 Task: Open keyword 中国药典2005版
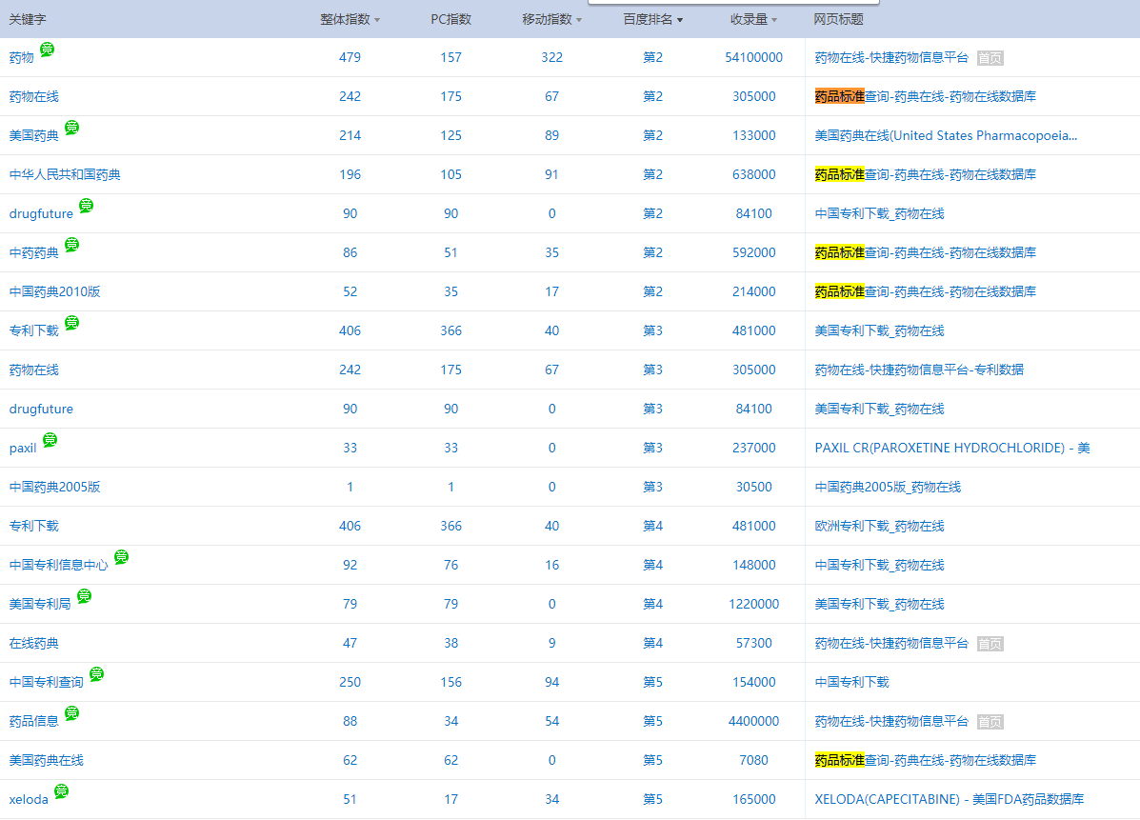[x=54, y=487]
